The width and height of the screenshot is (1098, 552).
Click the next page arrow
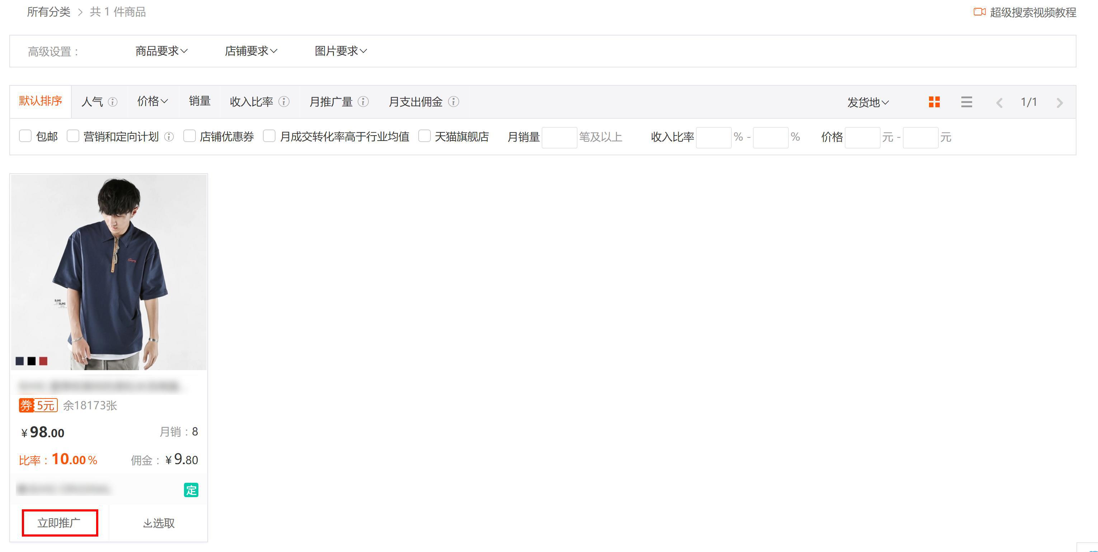[1060, 103]
